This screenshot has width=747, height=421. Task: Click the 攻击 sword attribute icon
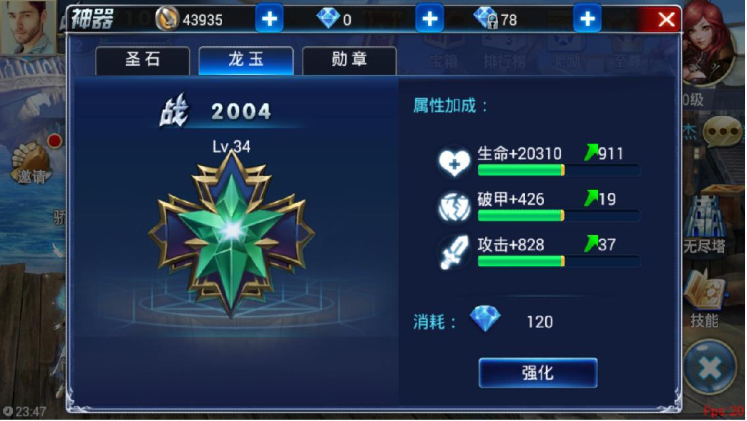454,253
